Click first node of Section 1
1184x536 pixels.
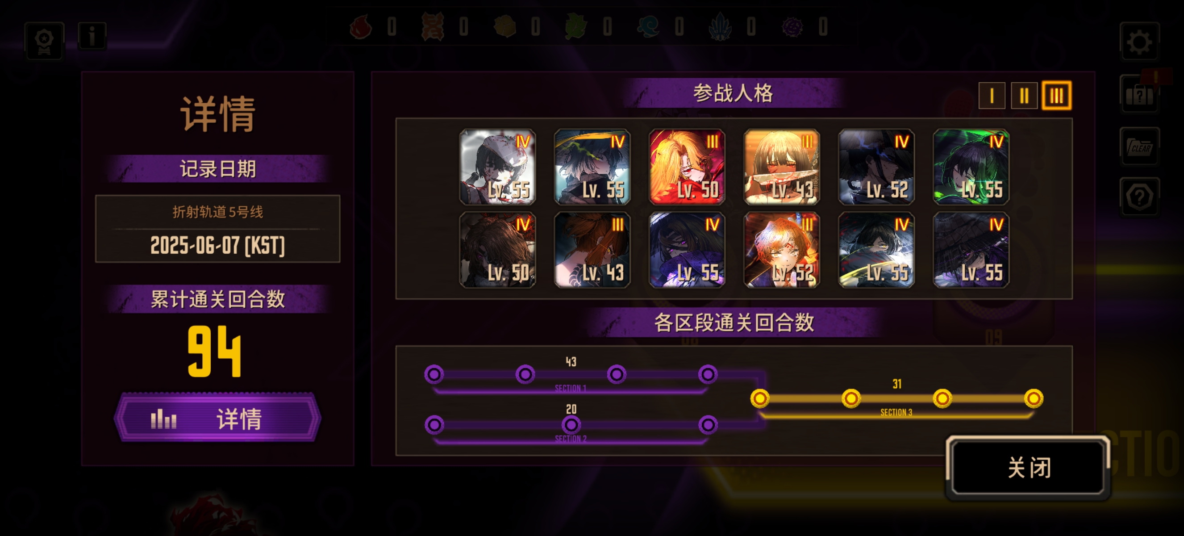(434, 374)
